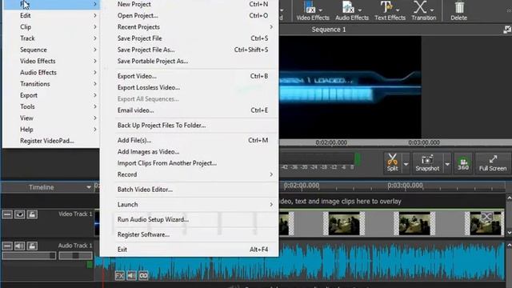Image resolution: width=512 pixels, height=288 pixels.
Task: Open the Edit menu
Action: (50, 15)
